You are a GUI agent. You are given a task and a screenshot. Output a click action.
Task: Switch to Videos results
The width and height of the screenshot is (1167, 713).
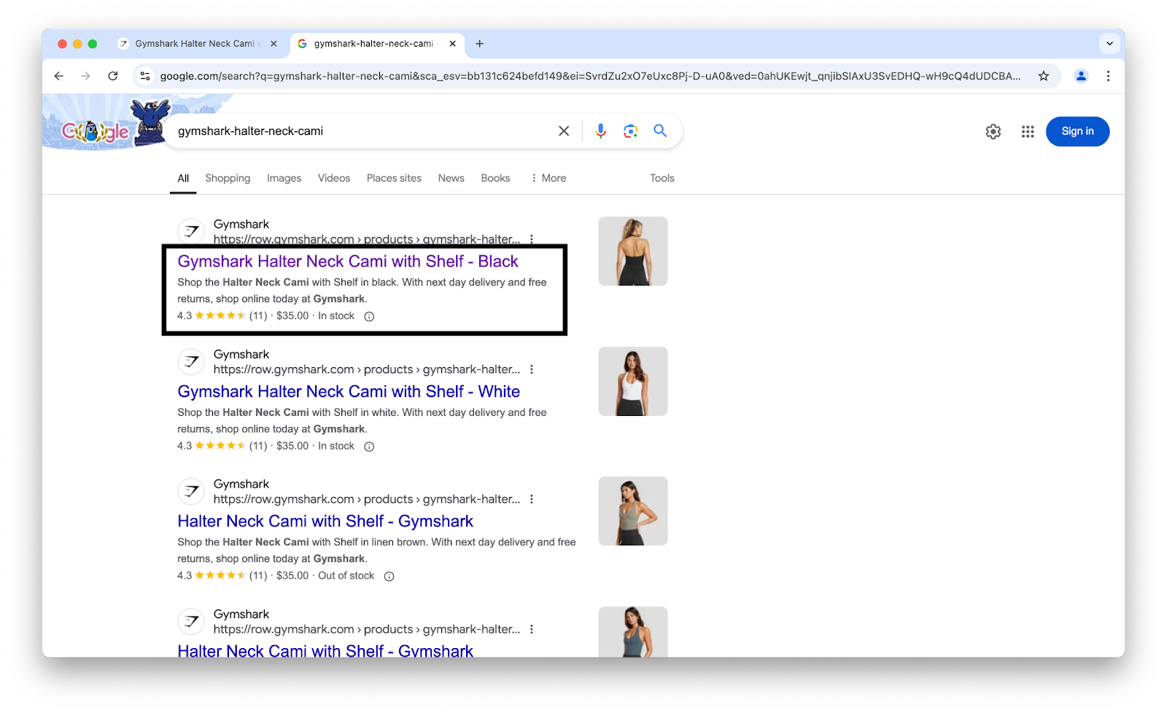[x=334, y=178]
